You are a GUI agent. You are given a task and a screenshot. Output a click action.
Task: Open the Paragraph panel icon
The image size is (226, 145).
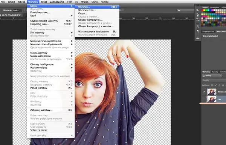coord(198,31)
